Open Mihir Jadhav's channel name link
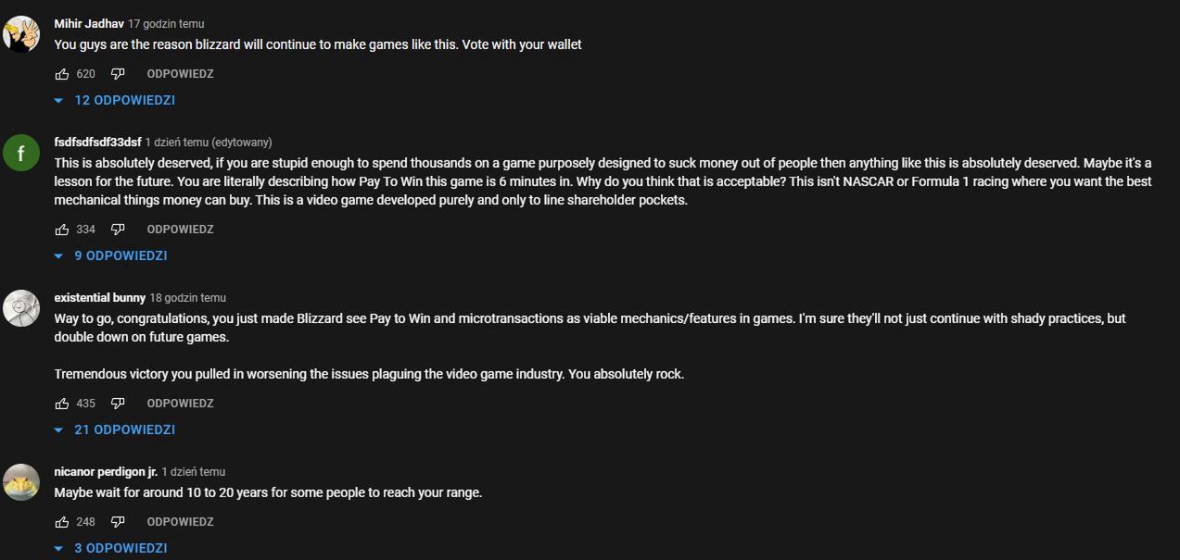Image resolution: width=1180 pixels, height=560 pixels. [x=89, y=24]
